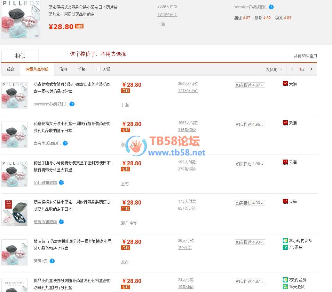This screenshot has height=292, width=332.
Task: Click the 20小时内发货 clock icon
Action: (x=285, y=240)
